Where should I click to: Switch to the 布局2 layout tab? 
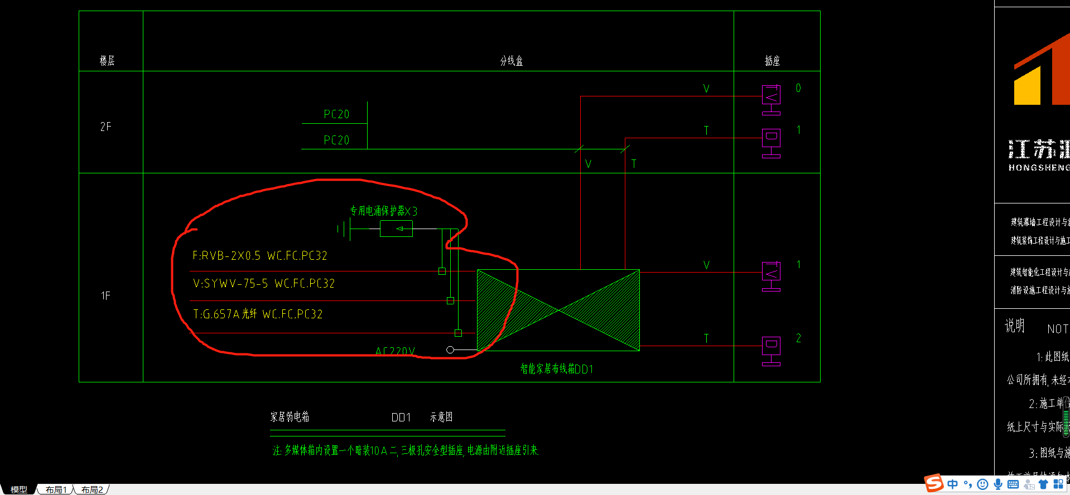[x=92, y=489]
